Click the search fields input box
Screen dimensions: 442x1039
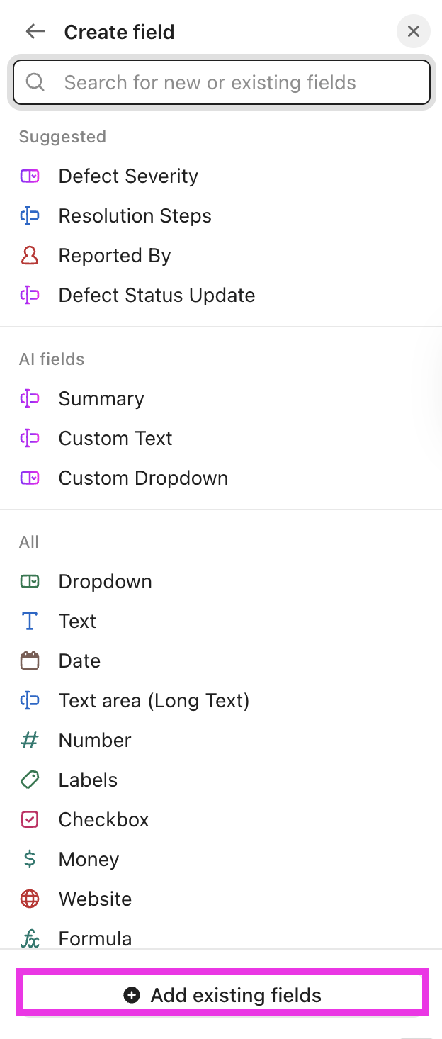click(x=221, y=82)
